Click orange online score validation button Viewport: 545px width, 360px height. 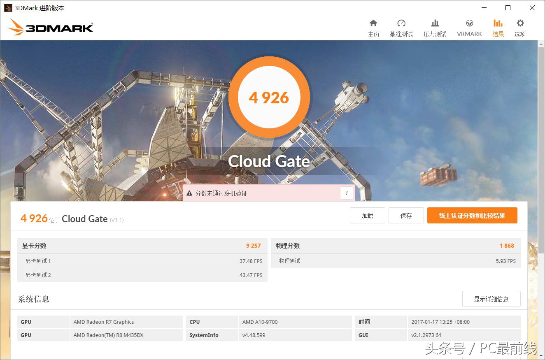click(x=472, y=216)
